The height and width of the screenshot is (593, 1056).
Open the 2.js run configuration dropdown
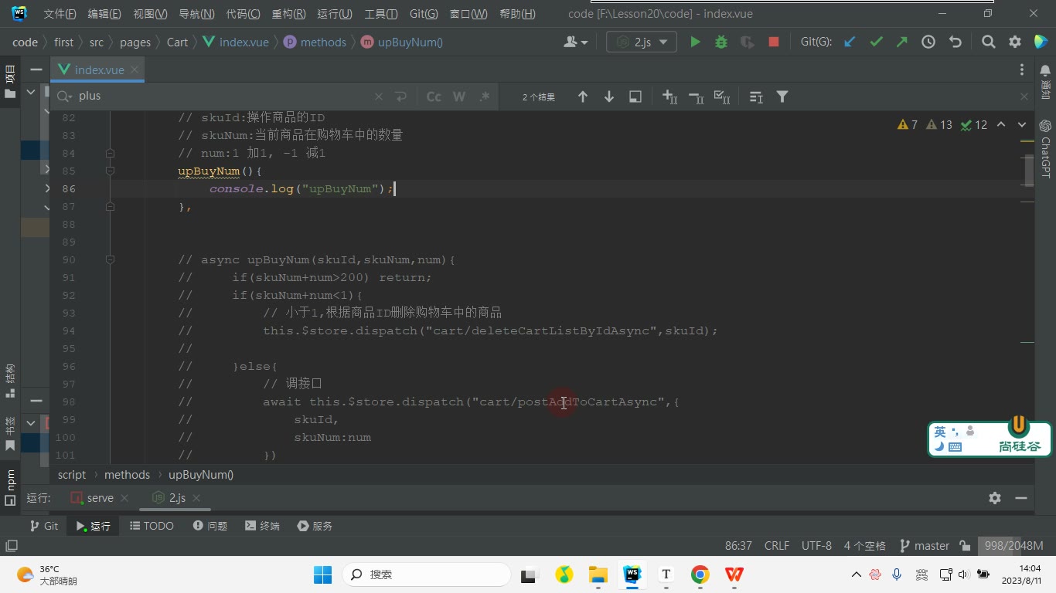pos(642,42)
